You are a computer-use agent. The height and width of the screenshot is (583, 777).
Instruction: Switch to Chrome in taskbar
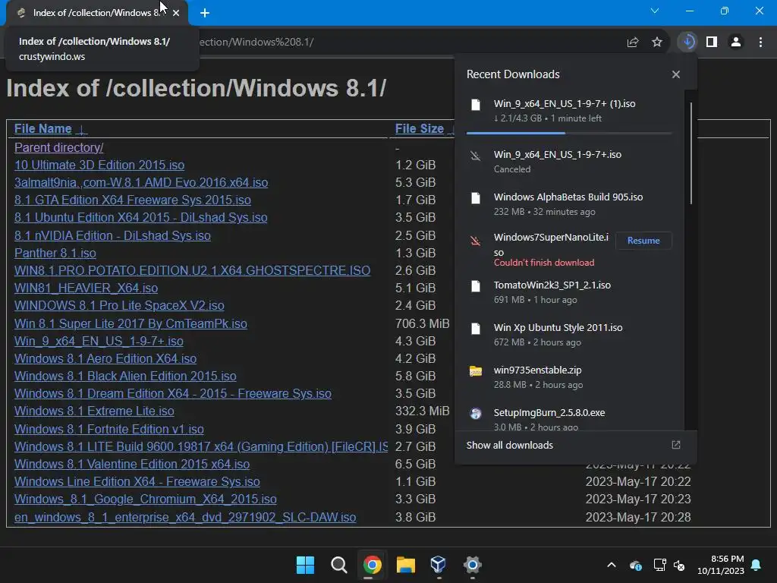click(x=372, y=565)
